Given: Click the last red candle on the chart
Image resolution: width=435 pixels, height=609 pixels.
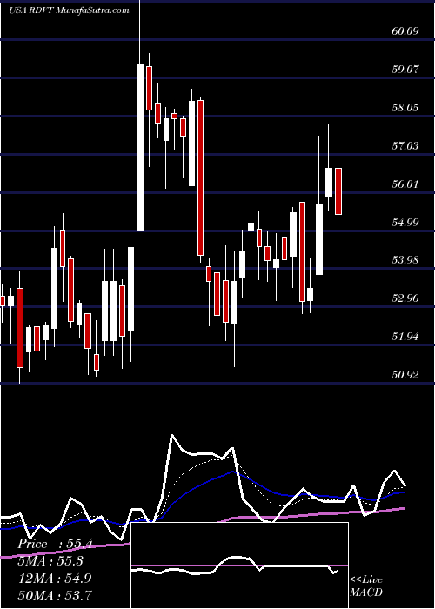Looking at the screenshot, I should [x=338, y=191].
